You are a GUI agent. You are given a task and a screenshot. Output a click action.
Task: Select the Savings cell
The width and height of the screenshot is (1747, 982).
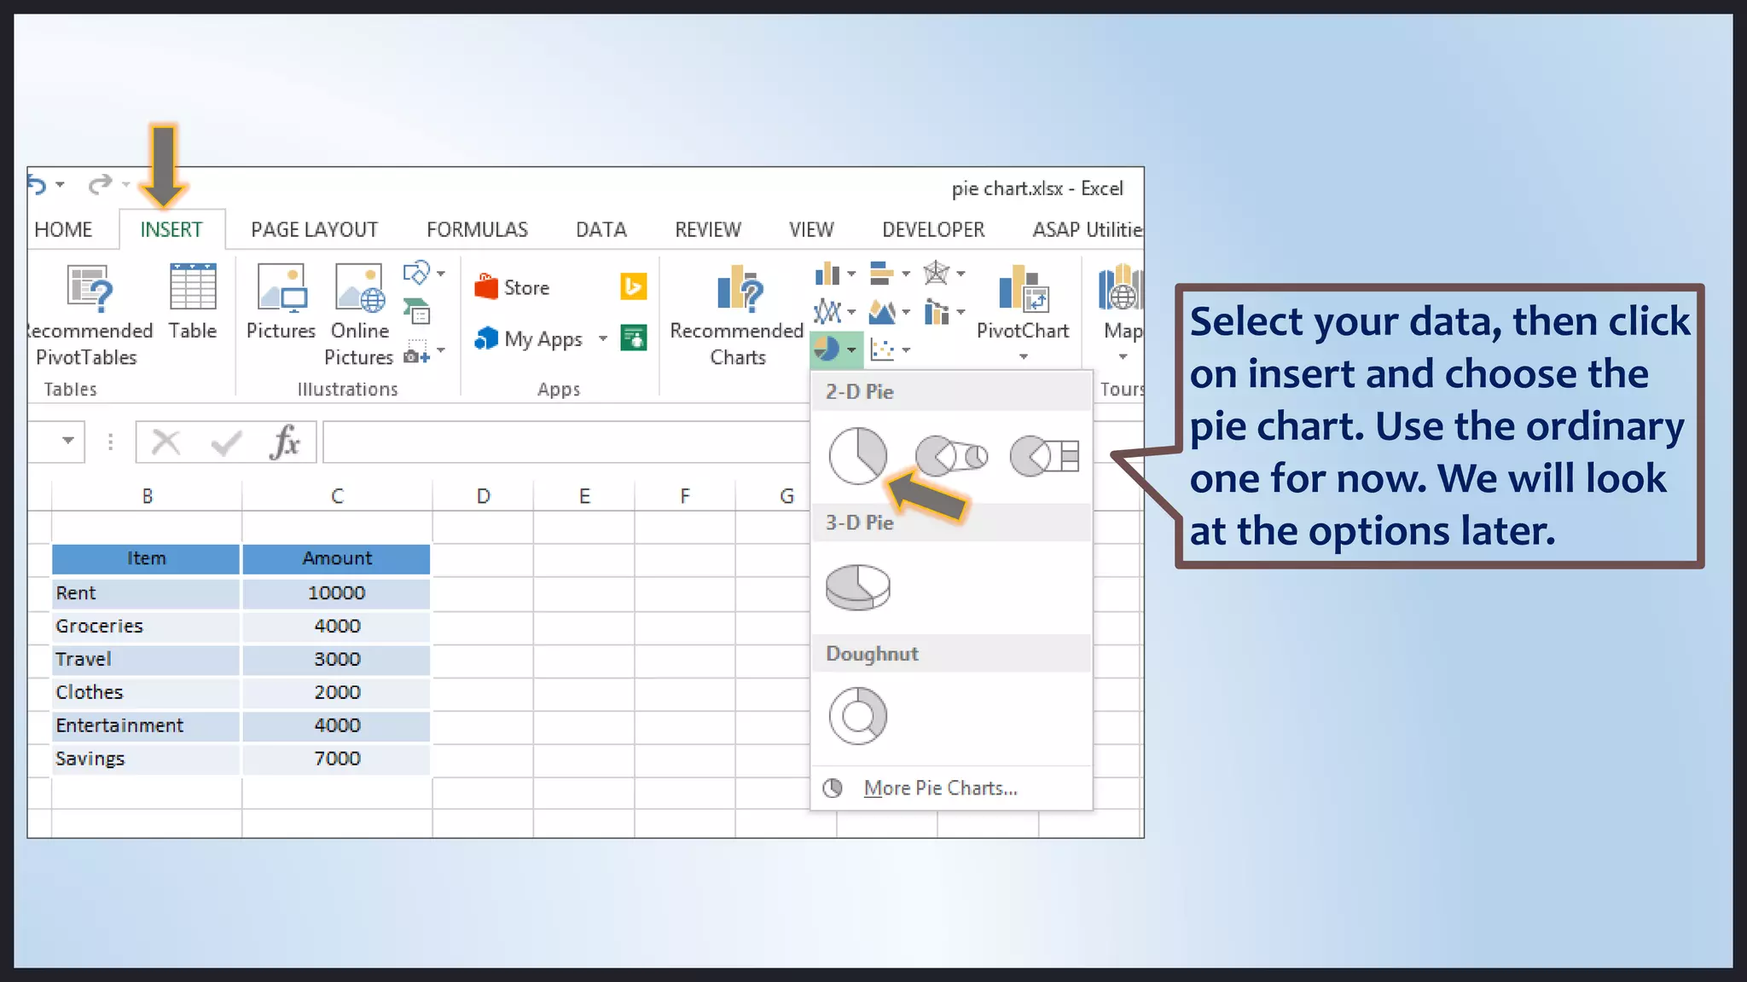146,760
